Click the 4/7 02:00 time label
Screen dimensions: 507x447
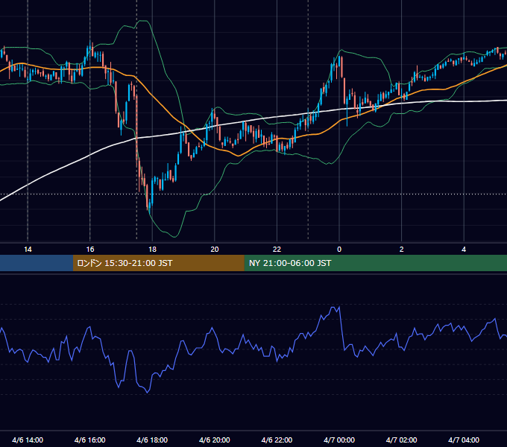[x=401, y=440]
